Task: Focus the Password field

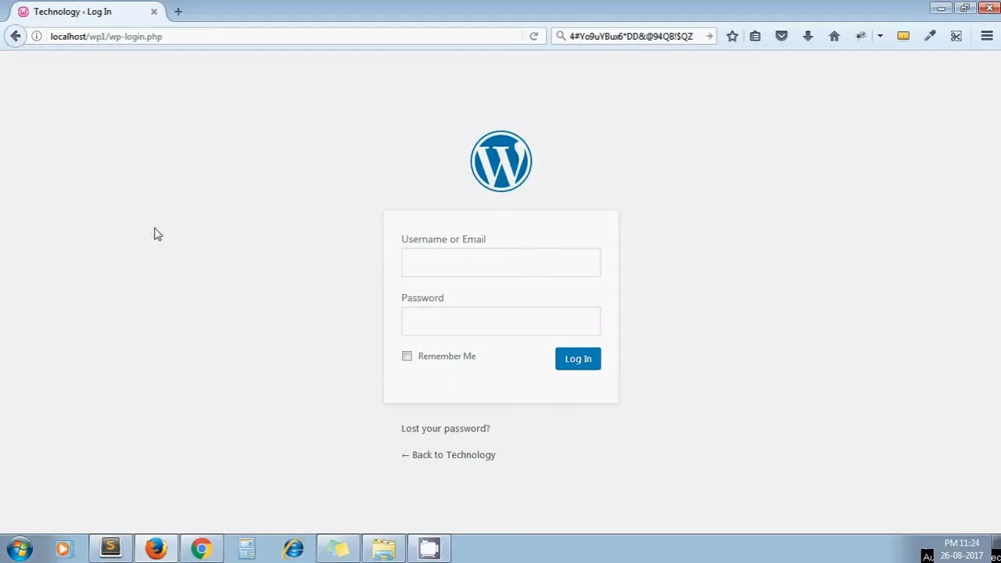Action: (500, 321)
